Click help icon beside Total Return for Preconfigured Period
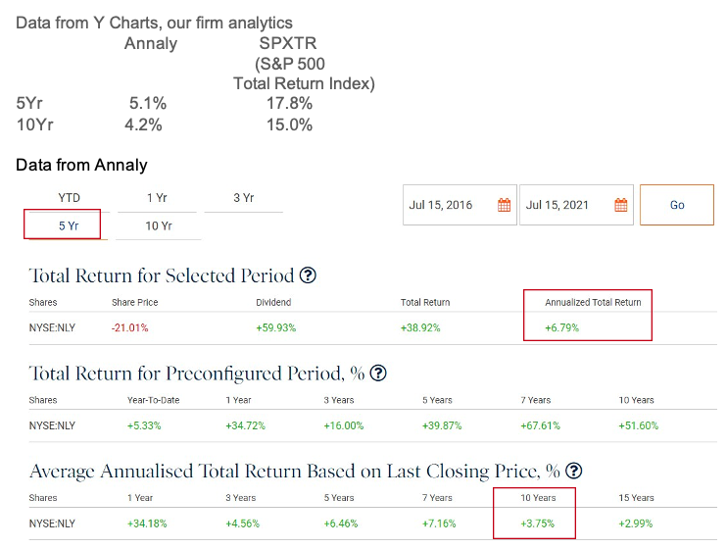Screen dimensions: 727x548 coord(378,374)
